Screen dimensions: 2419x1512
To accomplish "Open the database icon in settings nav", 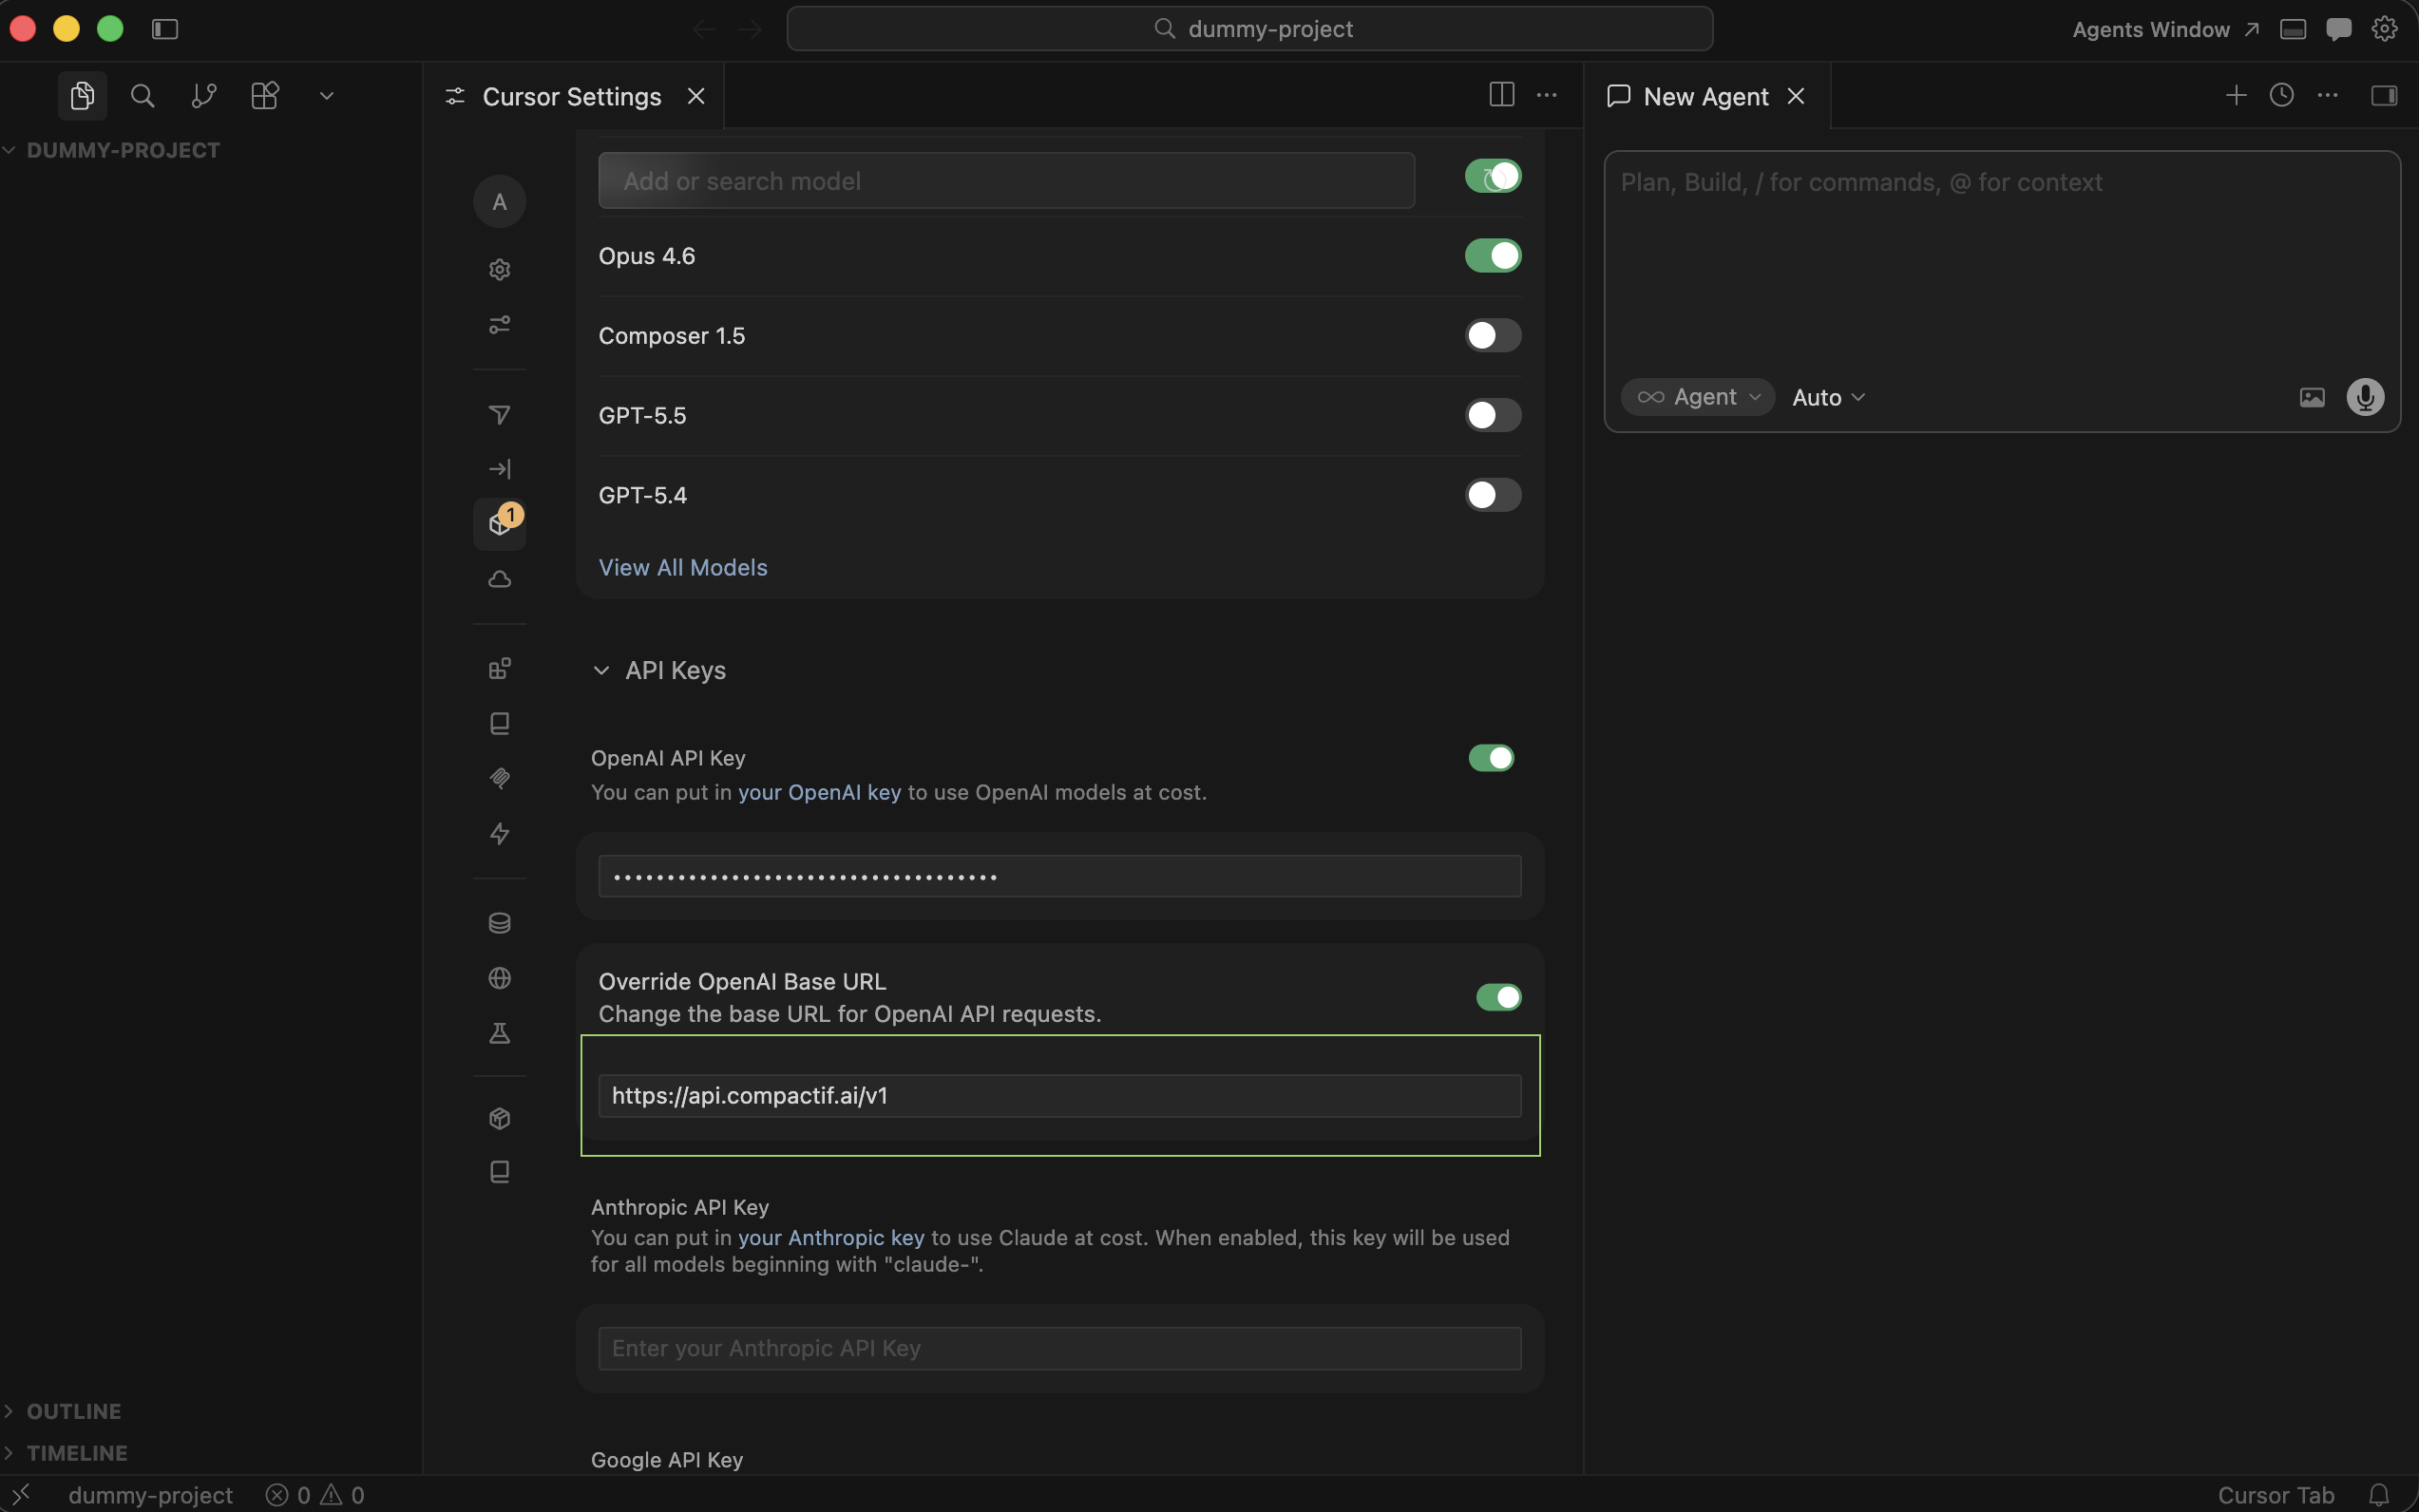I will click(x=499, y=923).
